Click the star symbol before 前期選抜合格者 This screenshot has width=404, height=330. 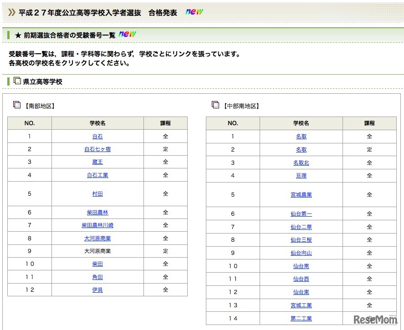tap(18, 35)
